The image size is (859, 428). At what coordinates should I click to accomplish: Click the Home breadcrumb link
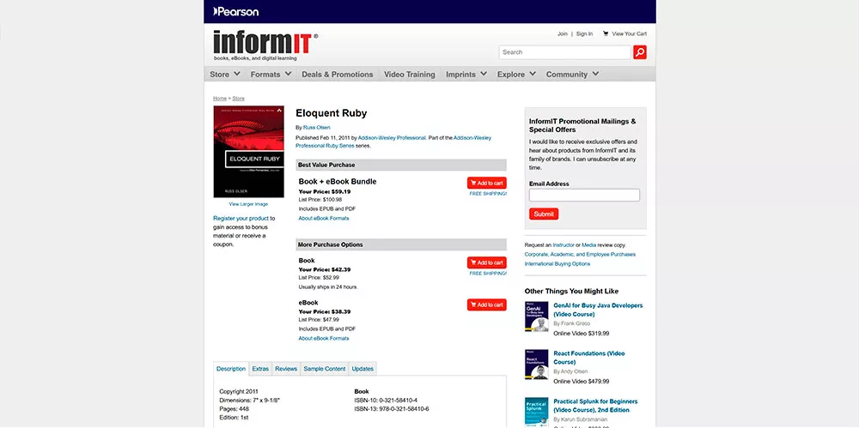220,99
